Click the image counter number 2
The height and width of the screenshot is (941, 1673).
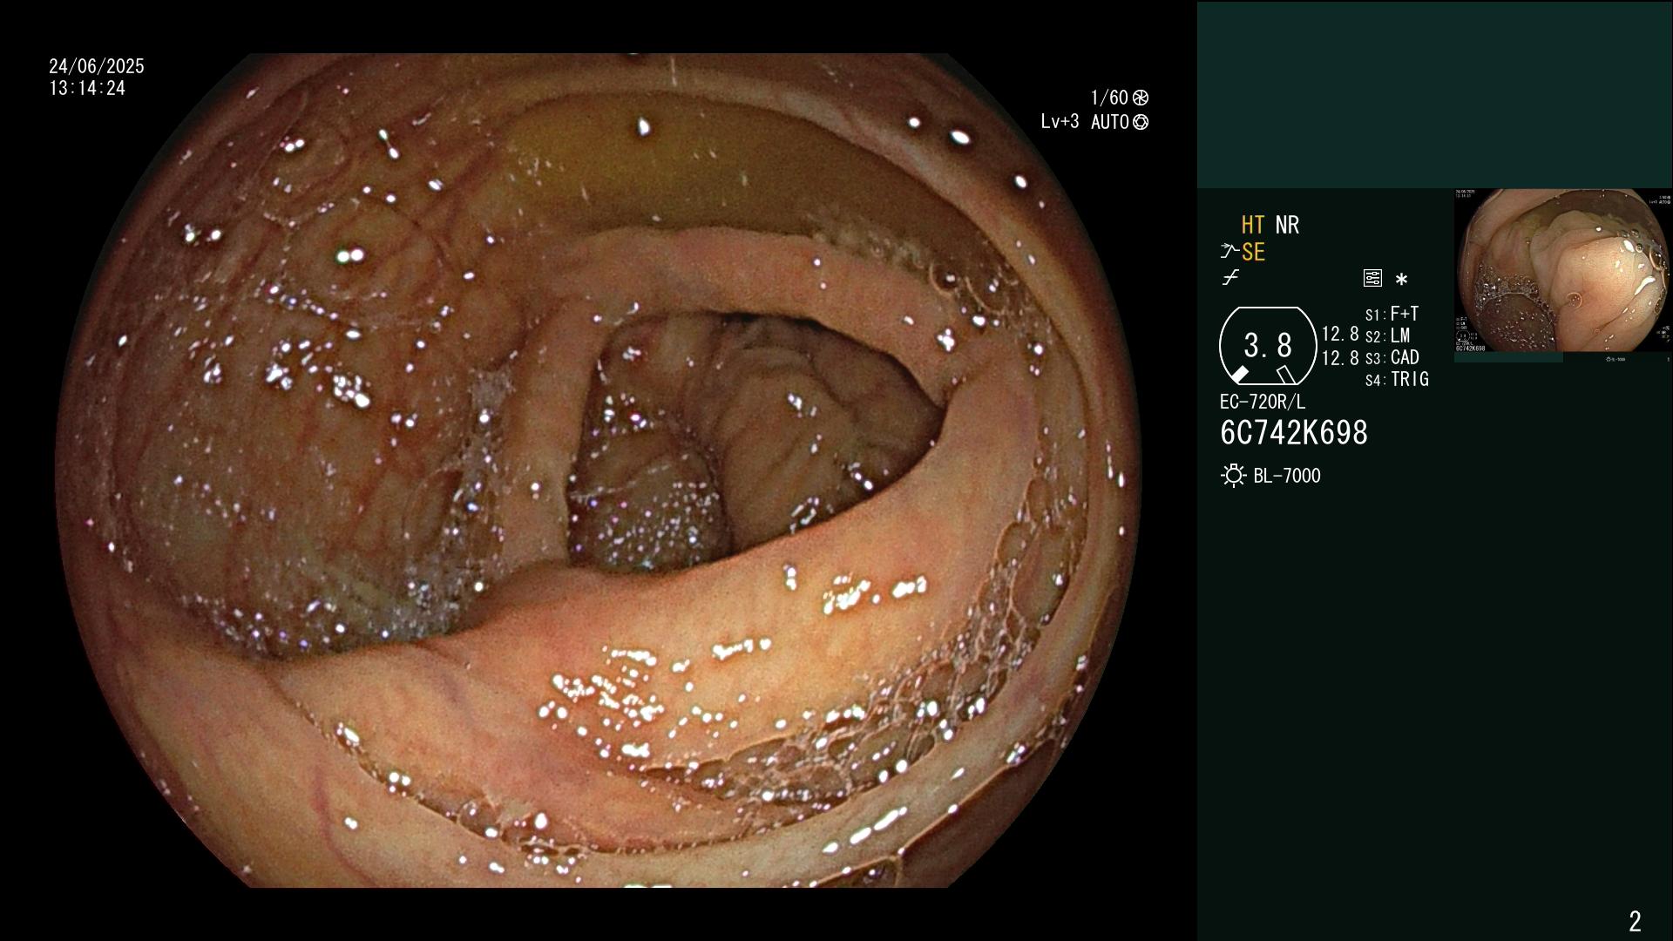(x=1635, y=921)
